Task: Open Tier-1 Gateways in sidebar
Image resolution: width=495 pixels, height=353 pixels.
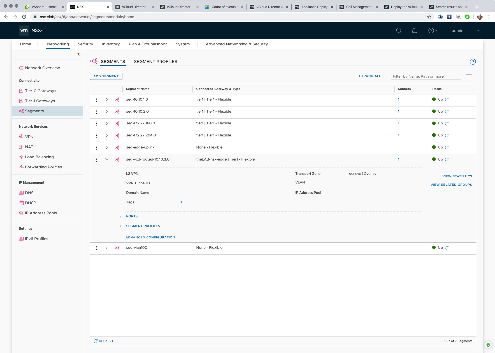Action: [x=40, y=101]
